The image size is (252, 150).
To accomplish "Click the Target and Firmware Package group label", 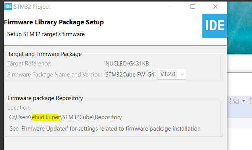I will tap(45, 54).
